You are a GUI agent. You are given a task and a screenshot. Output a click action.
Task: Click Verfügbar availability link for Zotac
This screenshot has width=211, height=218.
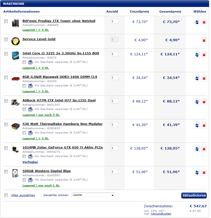(x=30, y=162)
